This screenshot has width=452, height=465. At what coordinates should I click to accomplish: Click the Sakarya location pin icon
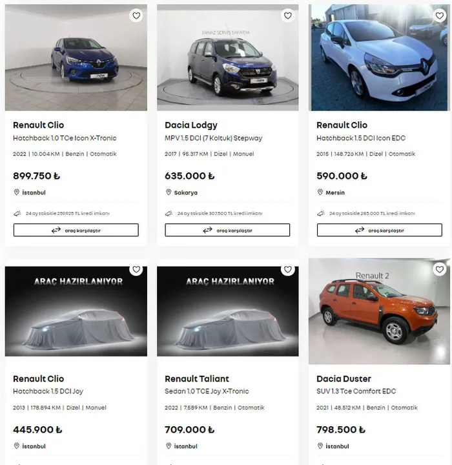pyautogui.click(x=169, y=192)
